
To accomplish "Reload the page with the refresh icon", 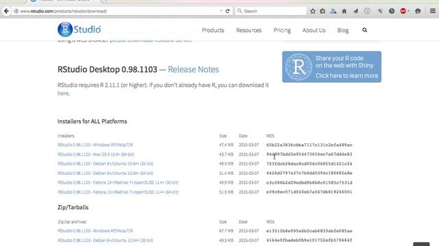I will (x=228, y=11).
